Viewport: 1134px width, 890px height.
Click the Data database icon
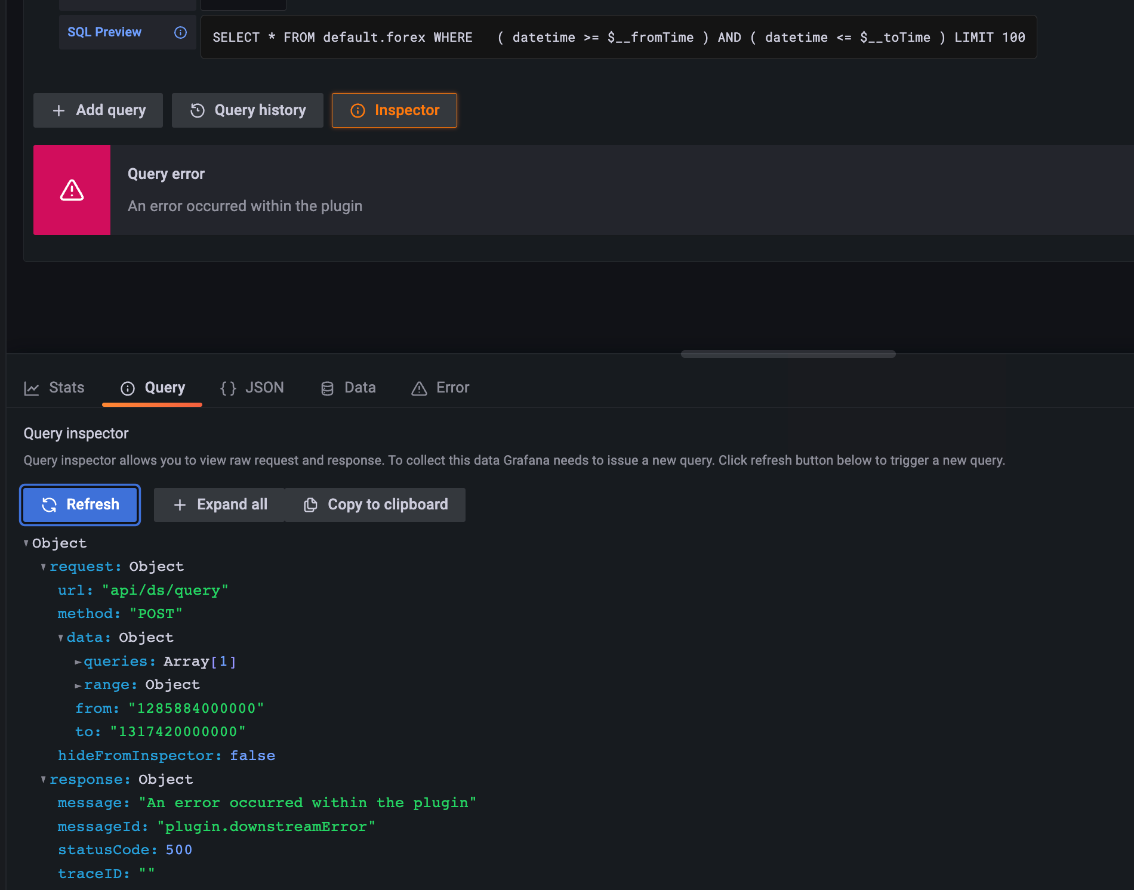point(327,388)
